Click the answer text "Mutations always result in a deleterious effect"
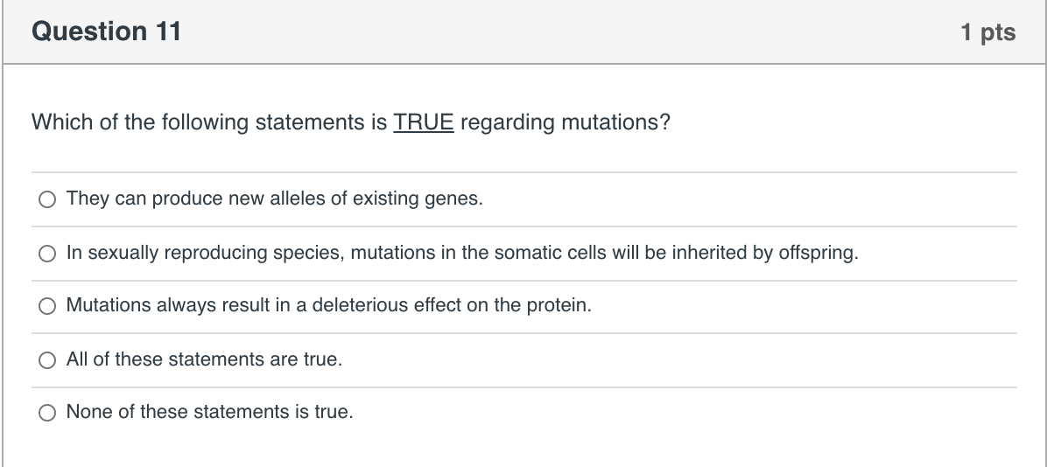1047x467 pixels. point(323,306)
